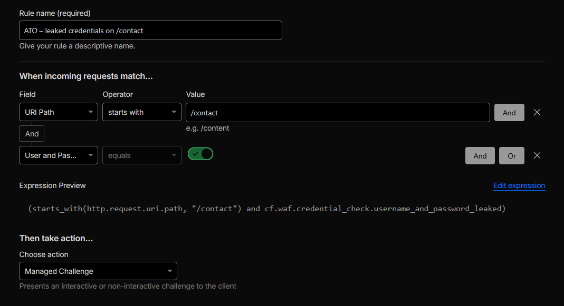This screenshot has width=564, height=306.
Task: Select the /contact value input field
Action: pyautogui.click(x=337, y=112)
